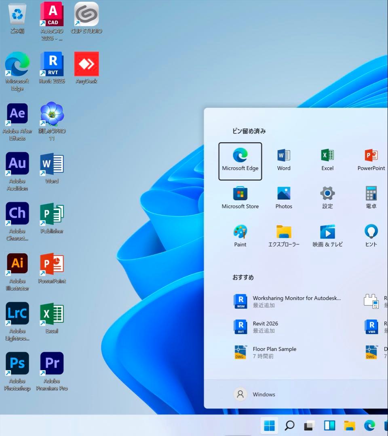Click the Adobe Audition desktop icon
Screen dimensions: 388x436
pyautogui.click(x=17, y=164)
